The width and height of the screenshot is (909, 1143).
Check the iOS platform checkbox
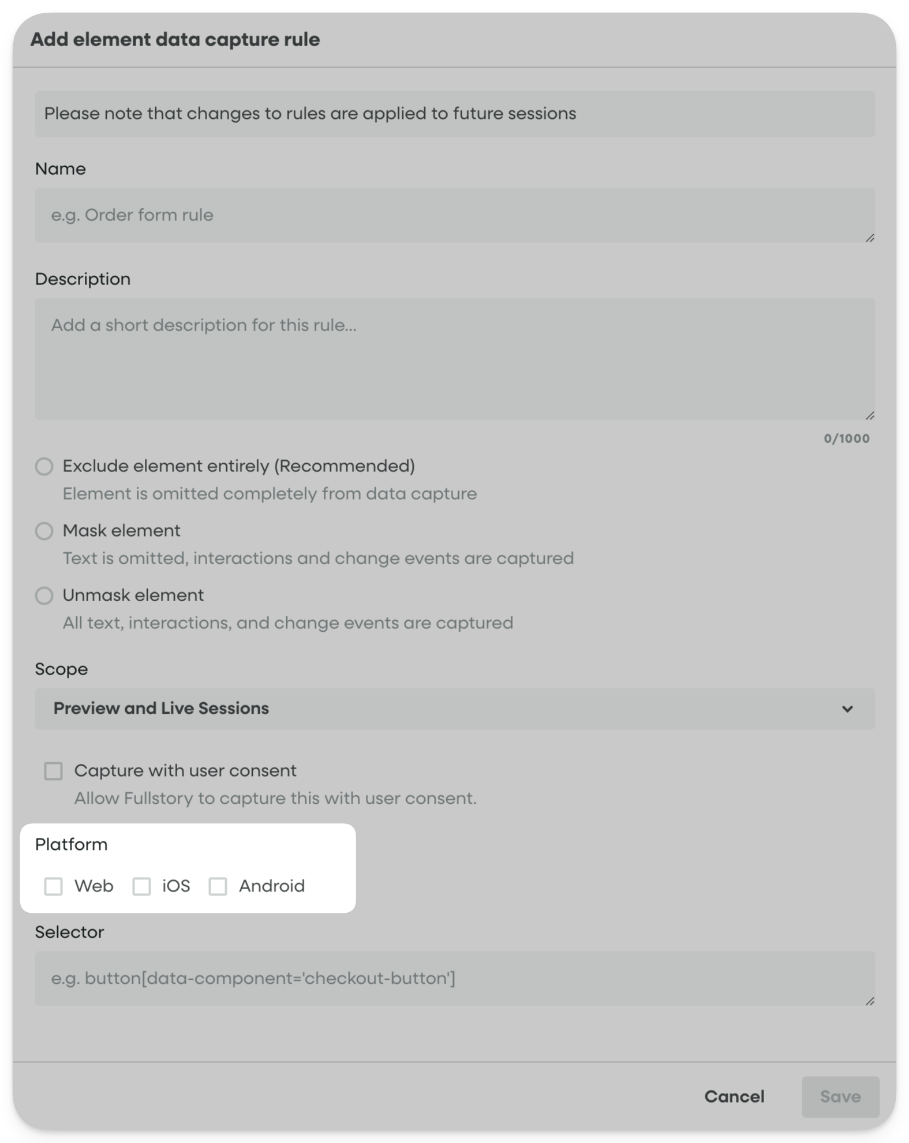pos(142,887)
